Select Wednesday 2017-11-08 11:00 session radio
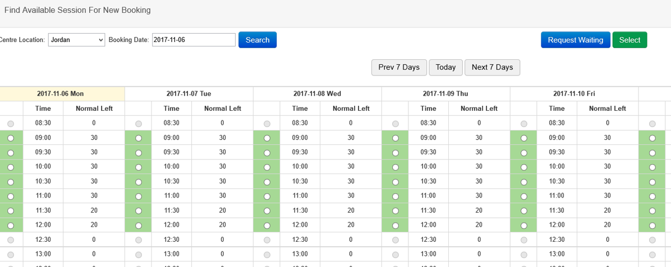The width and height of the screenshot is (671, 267). coord(266,196)
